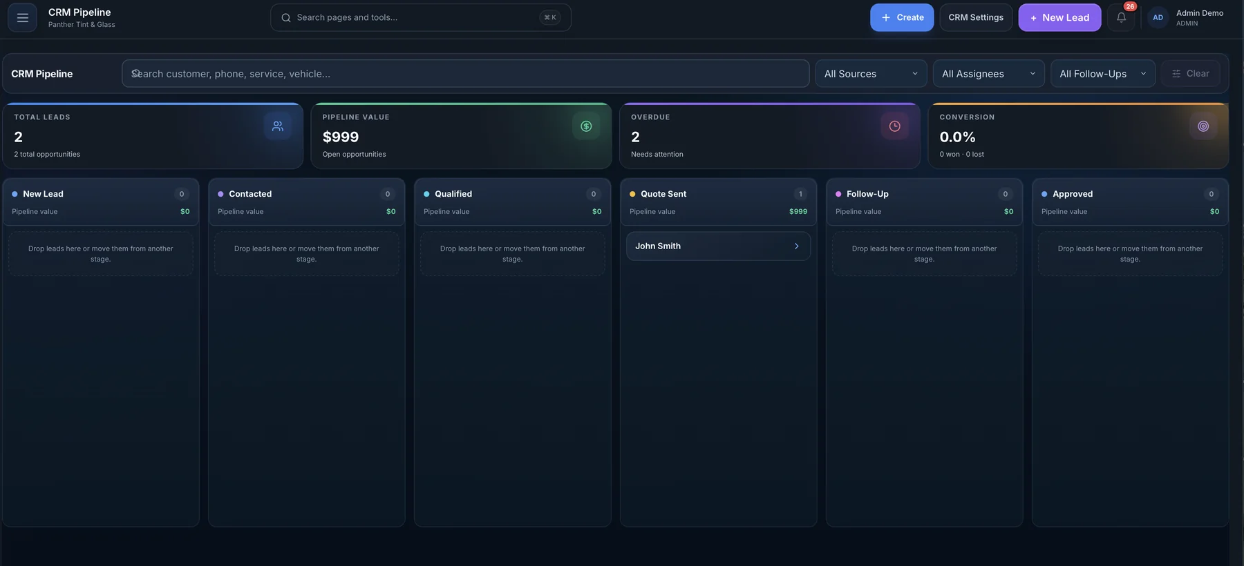Image resolution: width=1244 pixels, height=566 pixels.
Task: Click the ⌘K shortcut badge
Action: pos(550,18)
